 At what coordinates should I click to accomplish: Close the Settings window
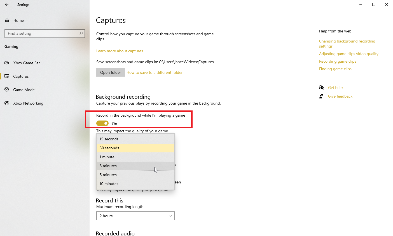point(387,4)
